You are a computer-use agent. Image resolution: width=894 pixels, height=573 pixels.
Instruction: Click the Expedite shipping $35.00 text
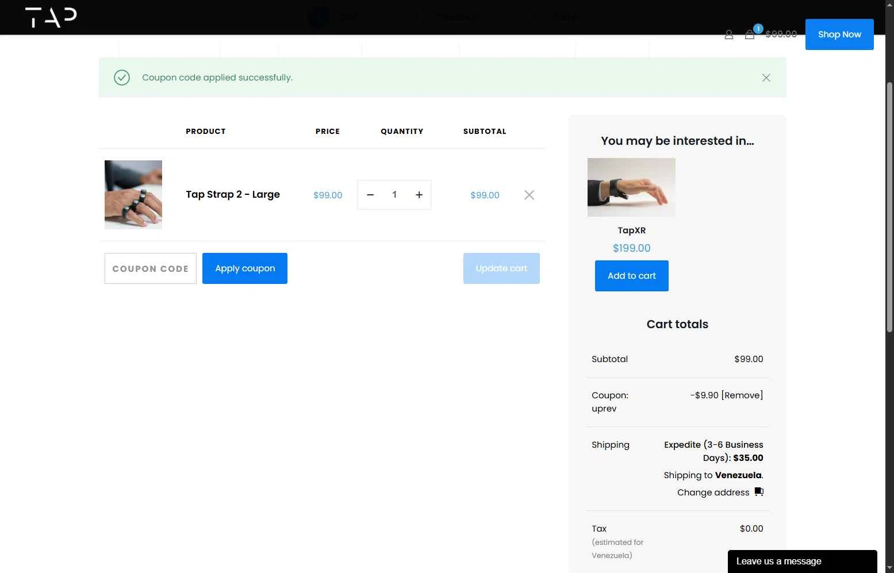(713, 451)
